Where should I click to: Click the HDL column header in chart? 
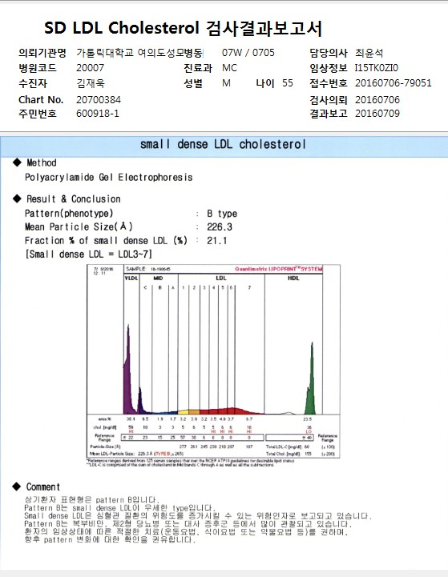point(293,278)
